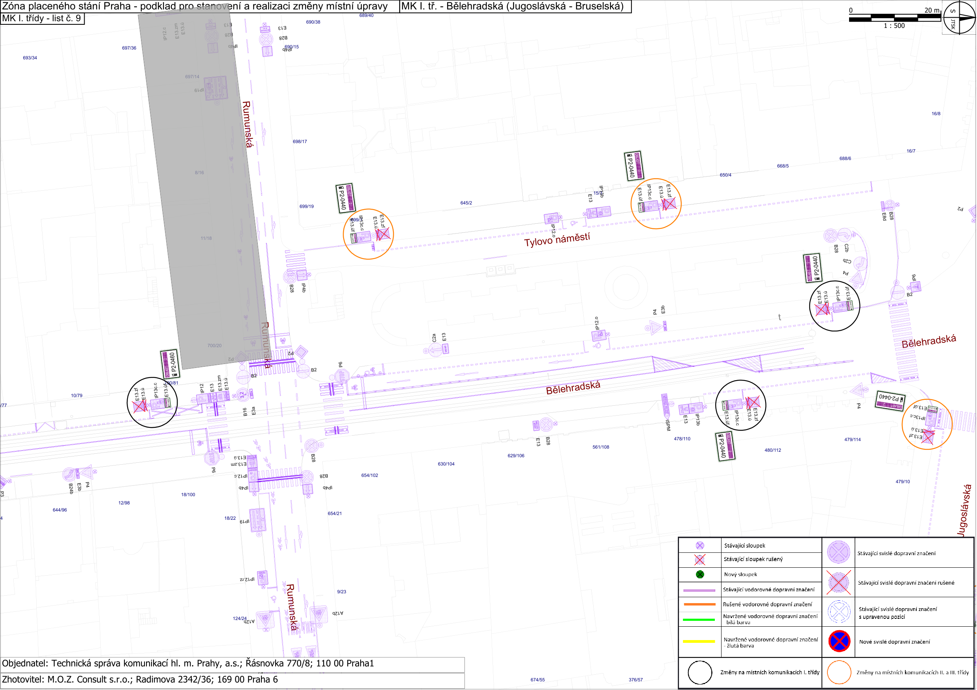Click the north arrow compass symbol
Image resolution: width=977 pixels, height=690 pixels.
(959, 18)
